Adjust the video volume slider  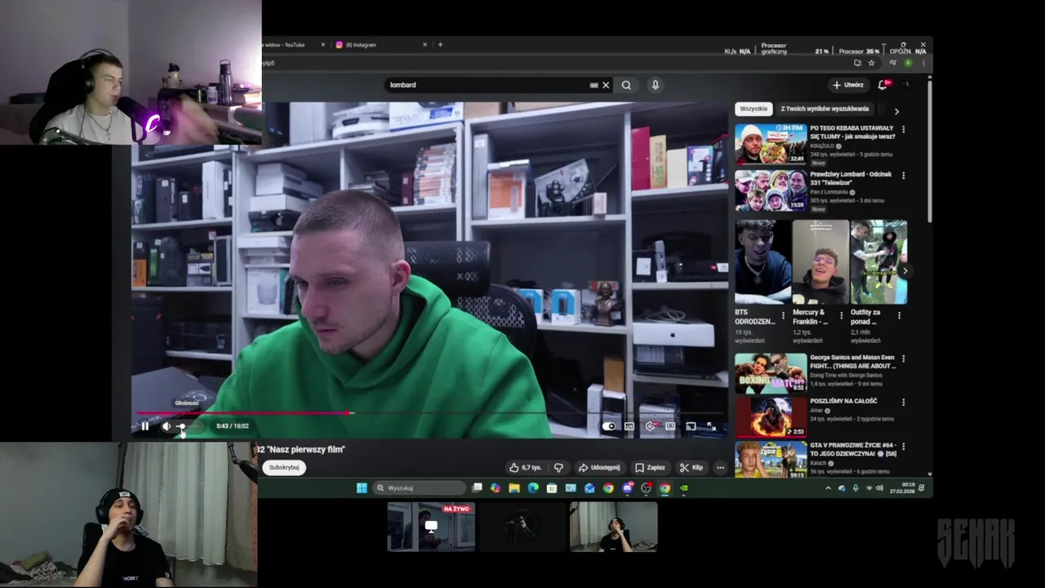point(186,425)
